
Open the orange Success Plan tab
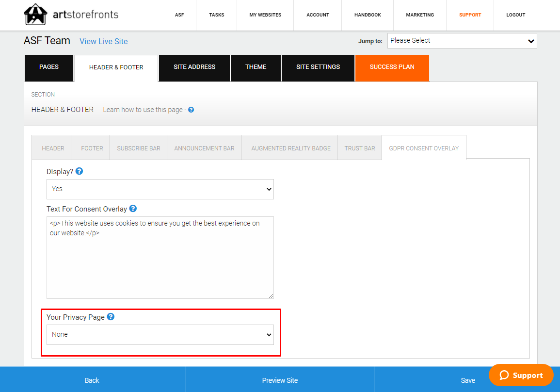pyautogui.click(x=392, y=67)
